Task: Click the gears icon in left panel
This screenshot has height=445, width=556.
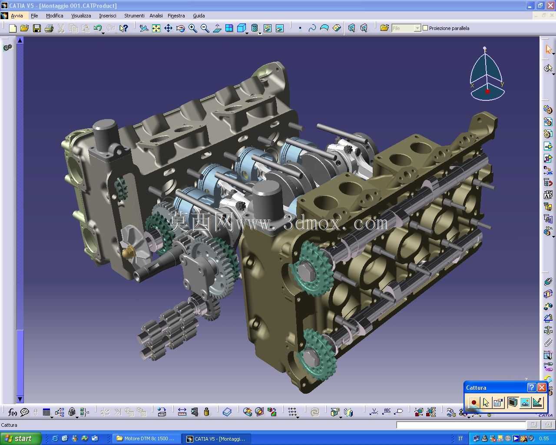Action: click(7, 47)
